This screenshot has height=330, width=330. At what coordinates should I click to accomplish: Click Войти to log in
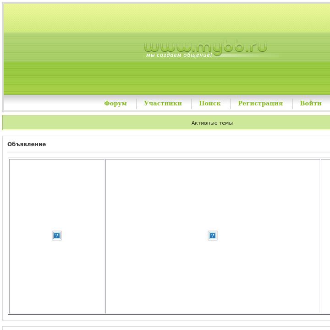pos(311,103)
